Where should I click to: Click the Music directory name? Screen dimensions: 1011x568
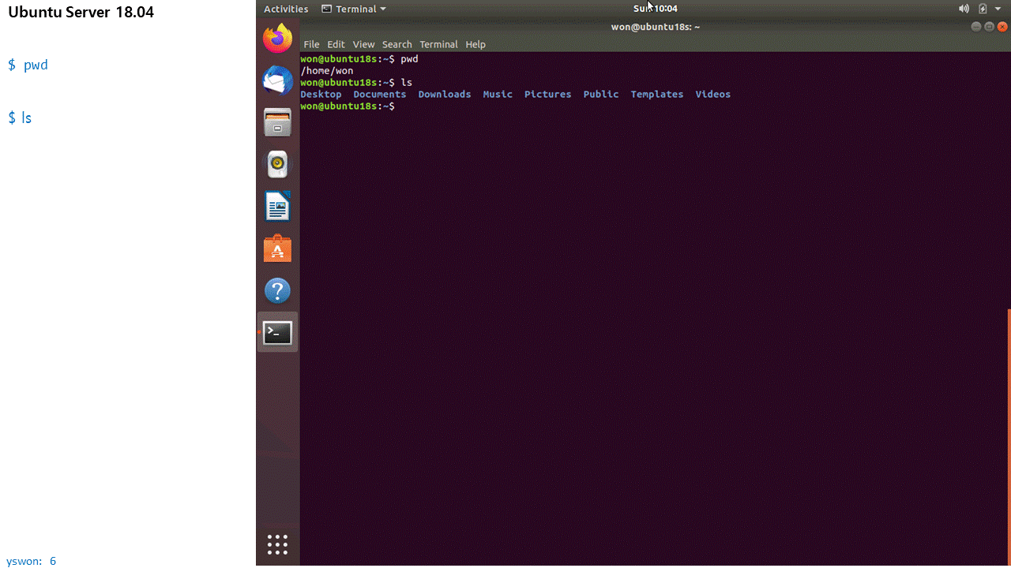[x=498, y=94]
